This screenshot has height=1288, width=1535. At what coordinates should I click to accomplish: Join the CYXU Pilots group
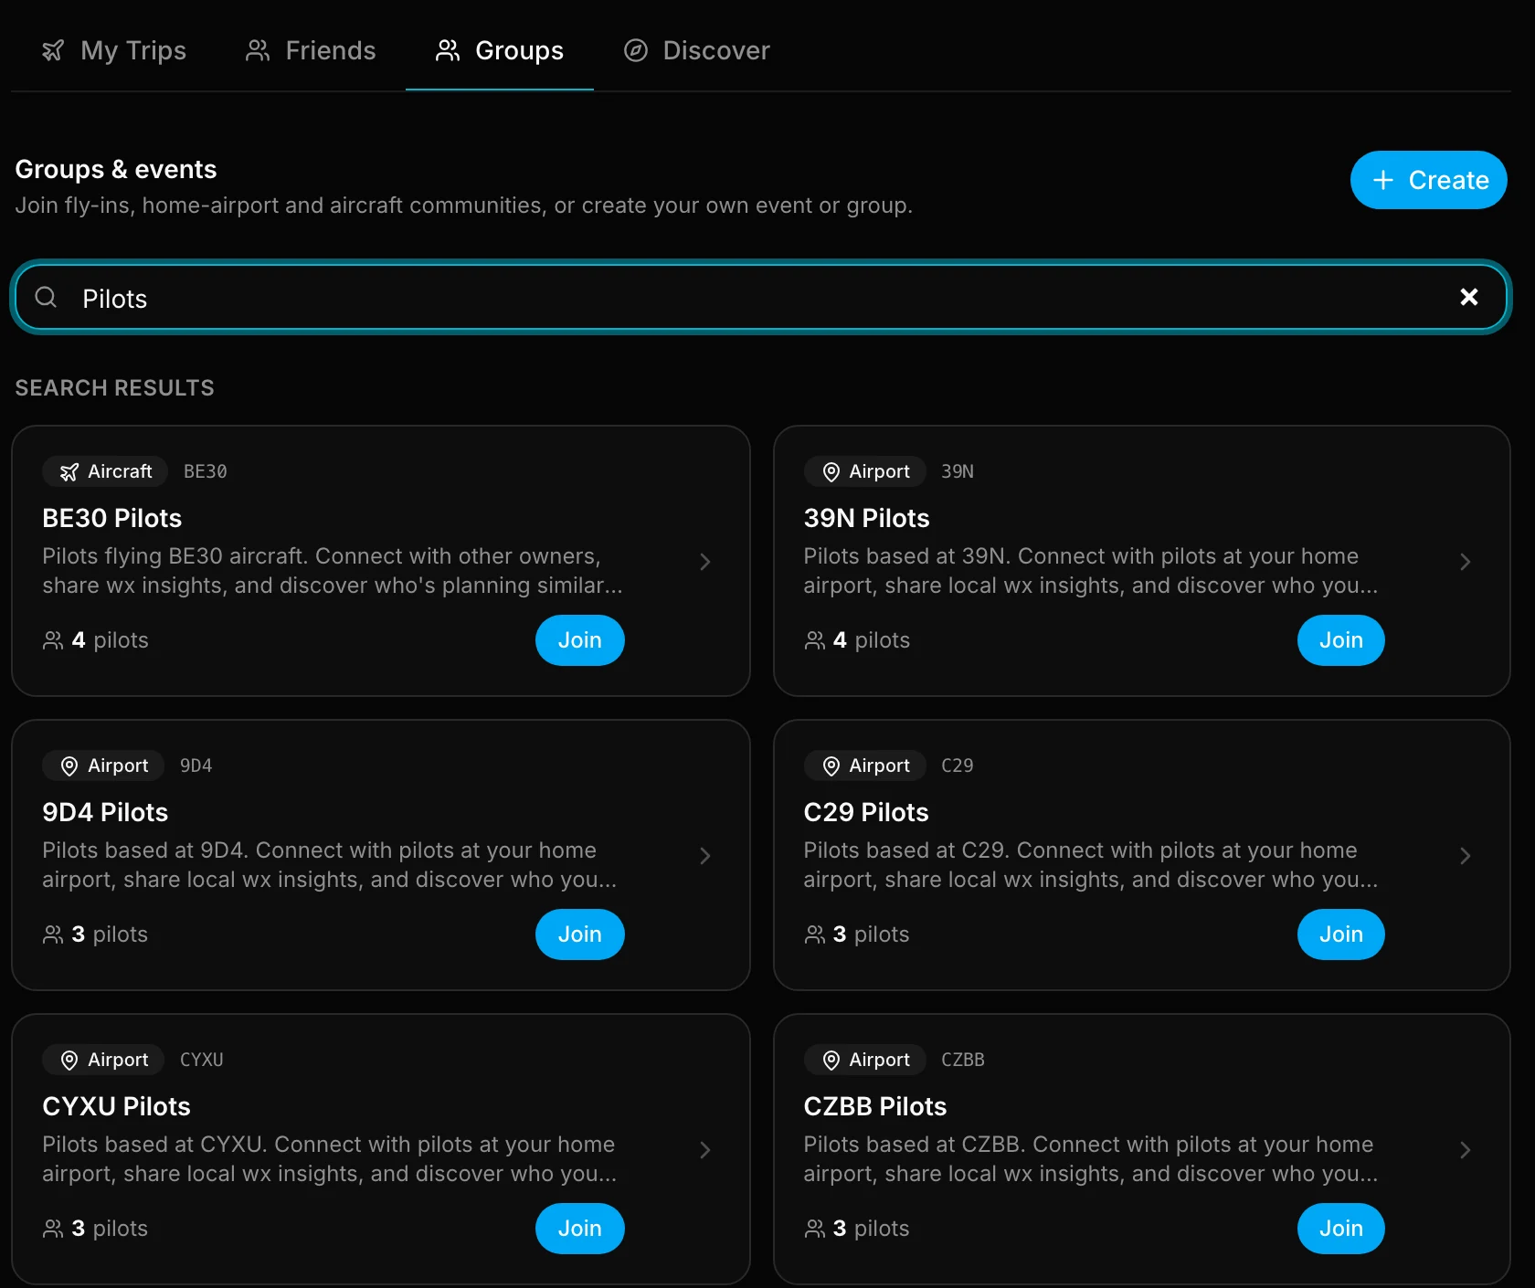coord(579,1229)
